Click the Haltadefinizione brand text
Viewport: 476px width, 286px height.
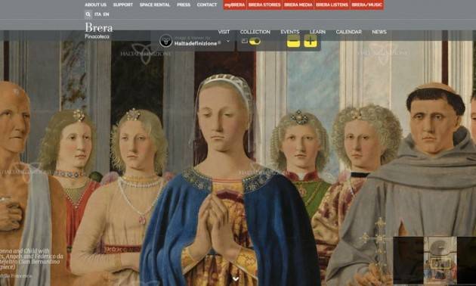tap(197, 43)
